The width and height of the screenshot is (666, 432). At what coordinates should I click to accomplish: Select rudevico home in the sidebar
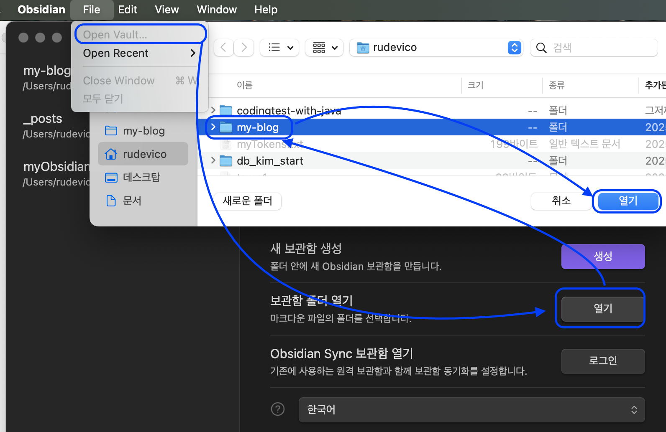coord(143,154)
